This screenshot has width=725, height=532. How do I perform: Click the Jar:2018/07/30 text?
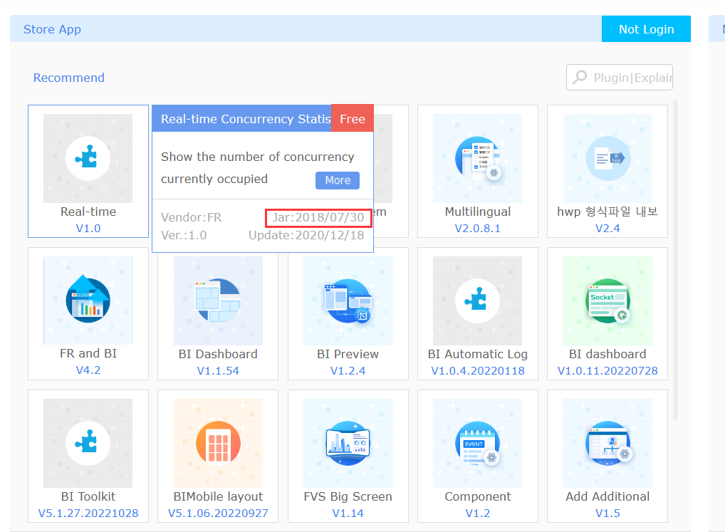click(x=318, y=217)
